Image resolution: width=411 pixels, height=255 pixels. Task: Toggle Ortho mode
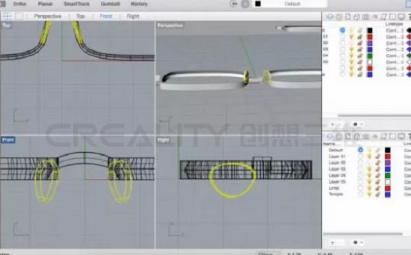coord(19,4)
